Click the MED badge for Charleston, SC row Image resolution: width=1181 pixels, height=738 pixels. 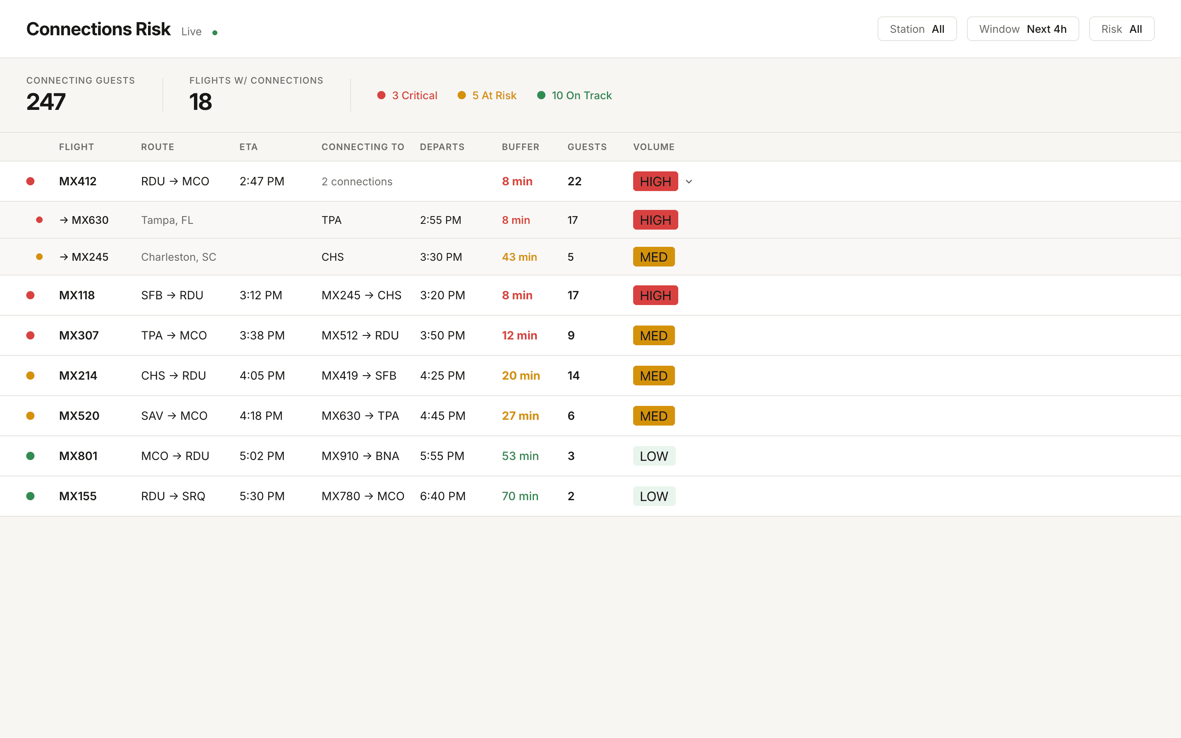(x=654, y=257)
